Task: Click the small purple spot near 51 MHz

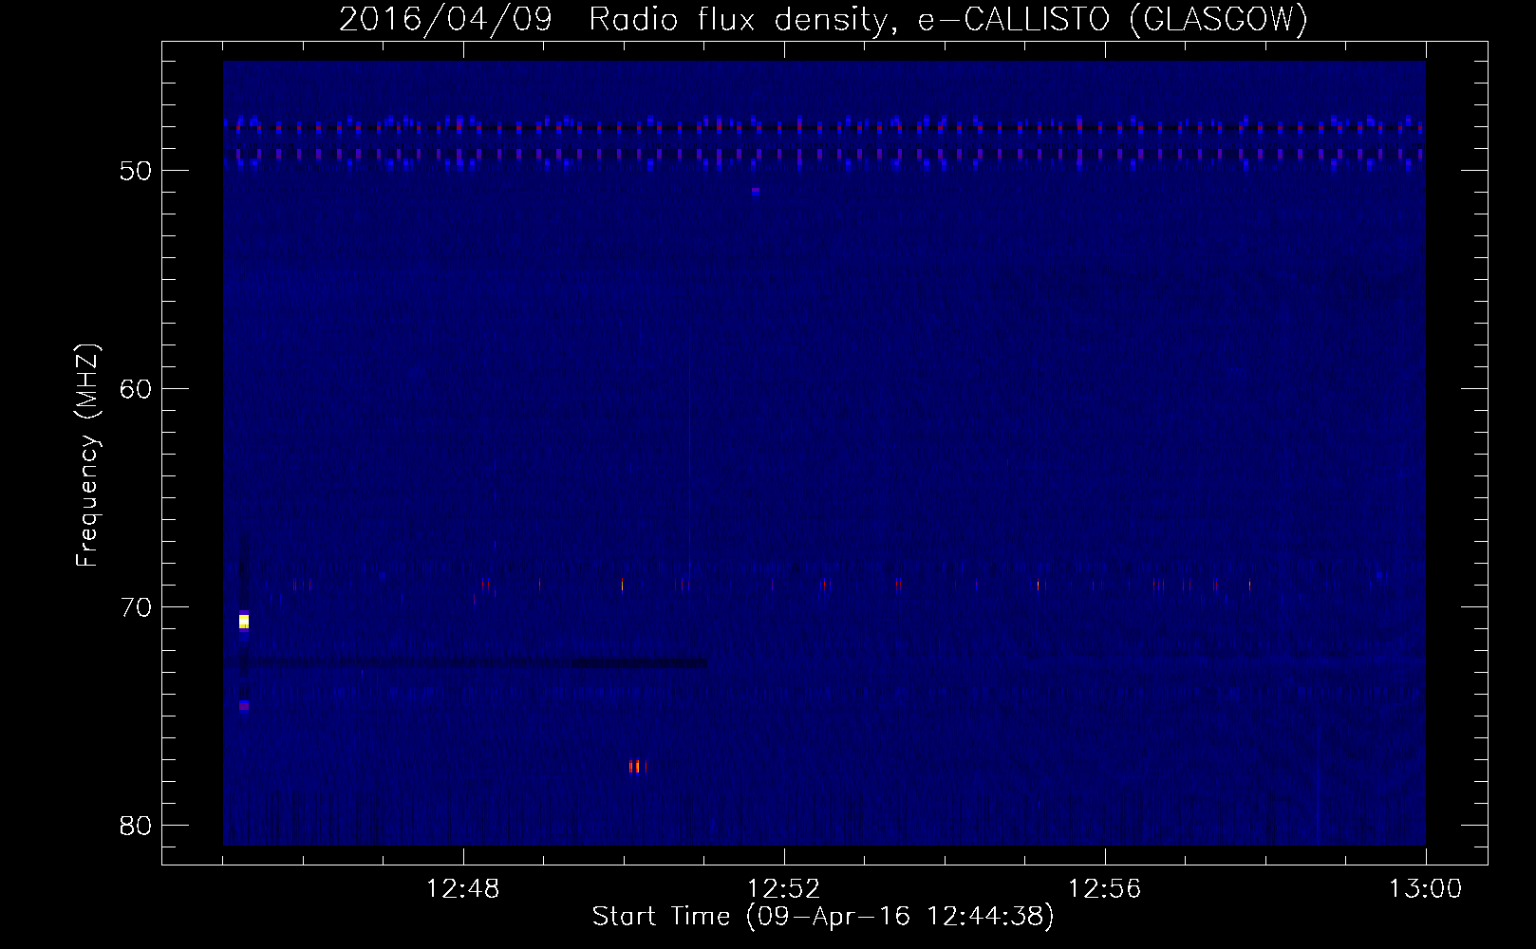Action: pyautogui.click(x=756, y=191)
